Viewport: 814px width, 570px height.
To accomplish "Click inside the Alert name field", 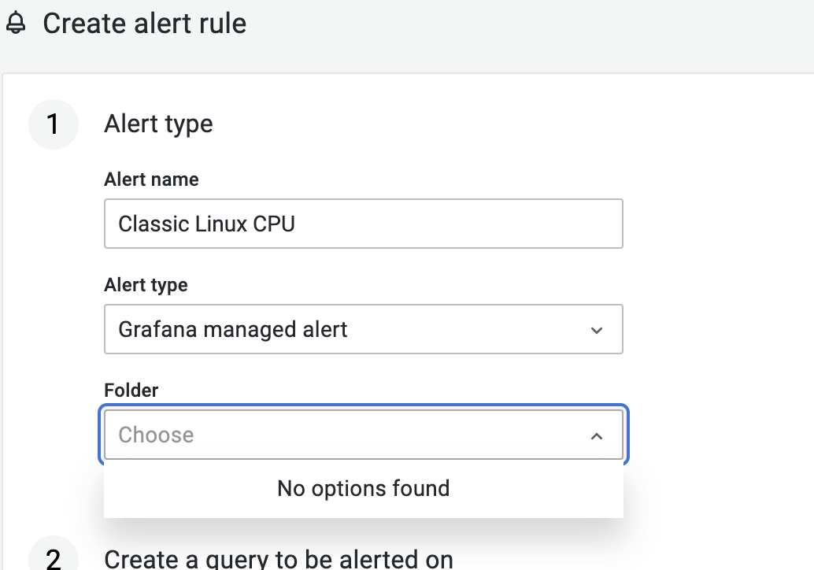I will (x=362, y=224).
